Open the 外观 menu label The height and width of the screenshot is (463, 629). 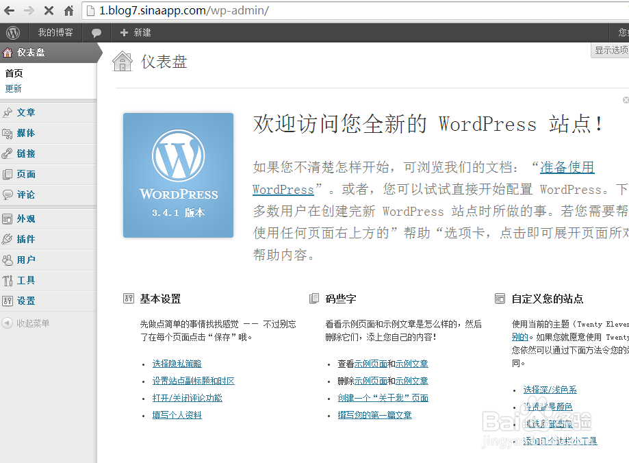(x=26, y=219)
